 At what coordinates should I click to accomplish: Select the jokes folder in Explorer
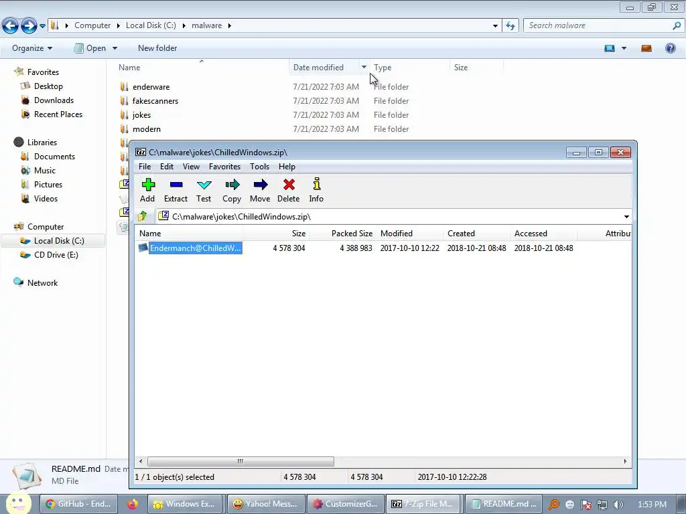click(x=141, y=115)
